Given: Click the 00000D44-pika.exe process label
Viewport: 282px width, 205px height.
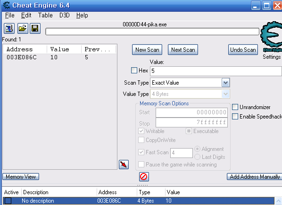Looking at the screenshot, I should [145, 24].
